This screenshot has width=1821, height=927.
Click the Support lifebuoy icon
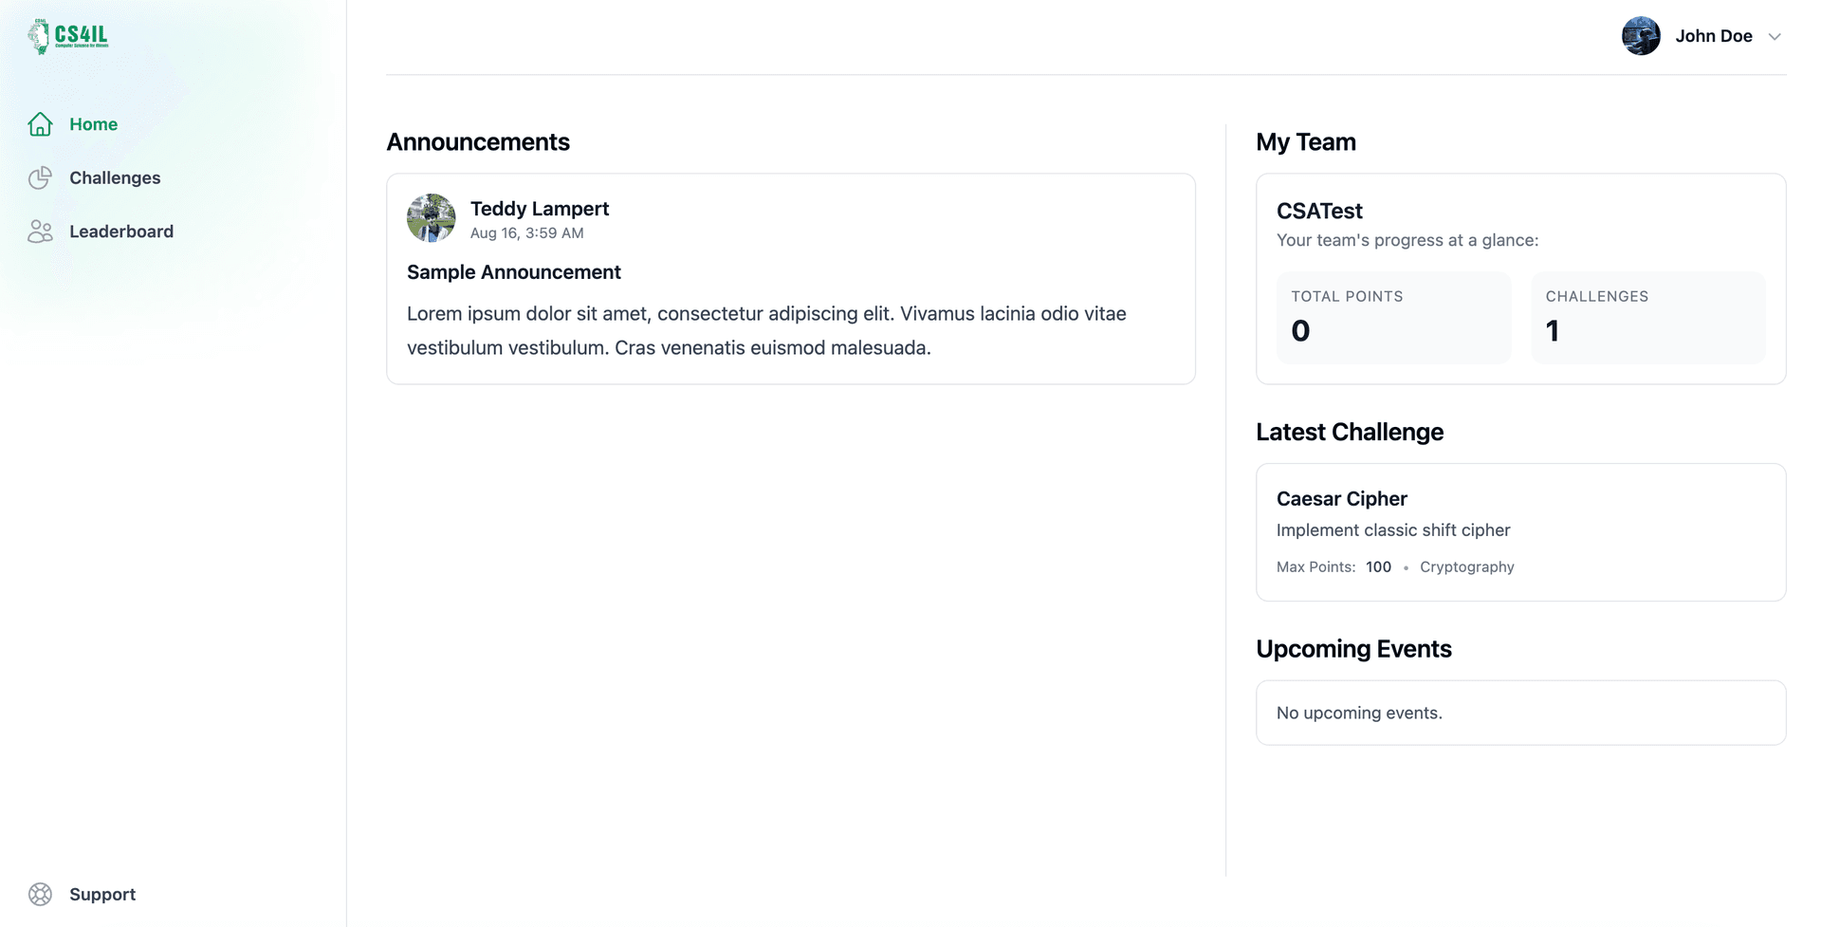(40, 894)
